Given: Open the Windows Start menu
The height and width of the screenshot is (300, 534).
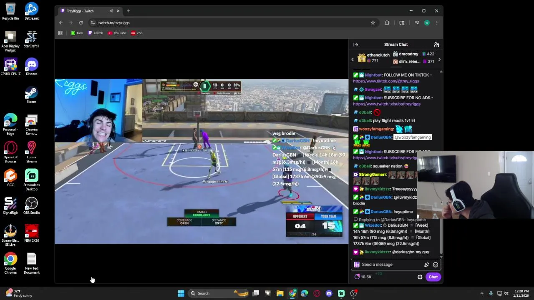Looking at the screenshot, I should point(181,293).
